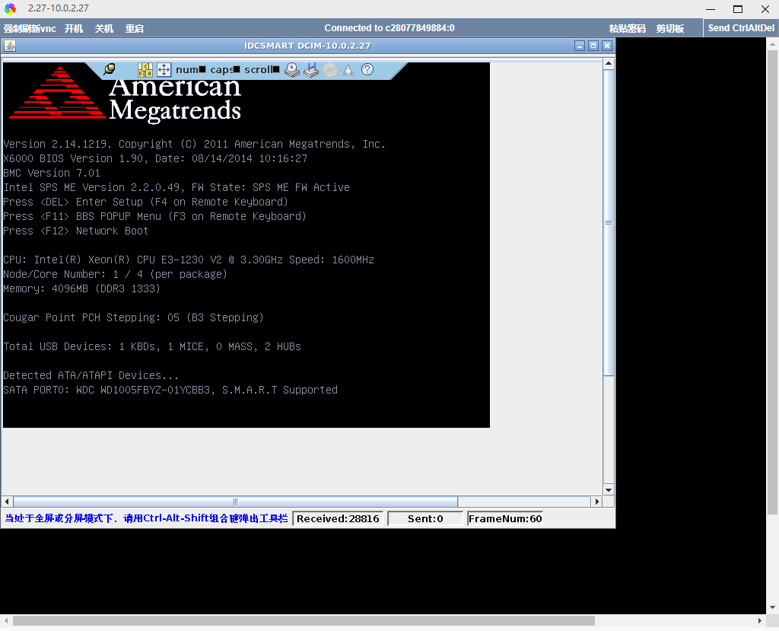This screenshot has width=779, height=631.
Task: Click the 强制刷新vnc button
Action: (x=30, y=29)
